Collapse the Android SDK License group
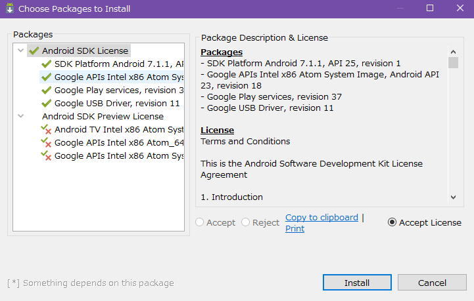Image resolution: width=474 pixels, height=301 pixels. coord(20,50)
